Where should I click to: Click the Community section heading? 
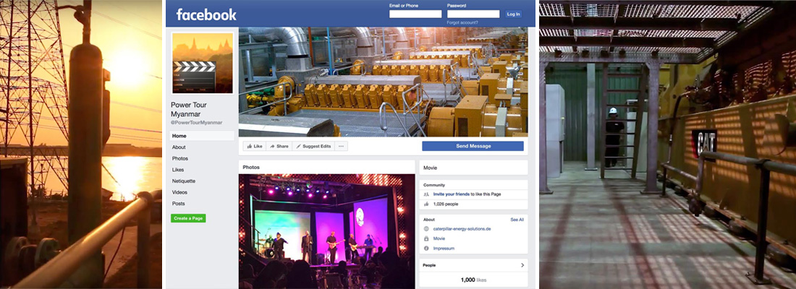click(x=434, y=185)
